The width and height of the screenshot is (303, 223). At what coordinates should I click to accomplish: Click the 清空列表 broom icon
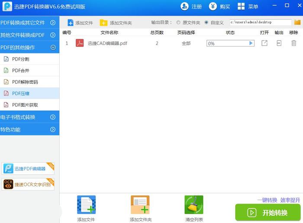tap(194, 205)
